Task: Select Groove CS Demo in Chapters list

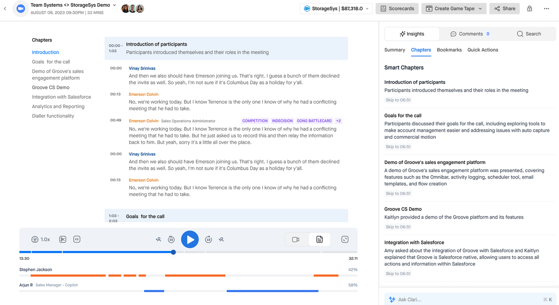Action: pos(51,87)
